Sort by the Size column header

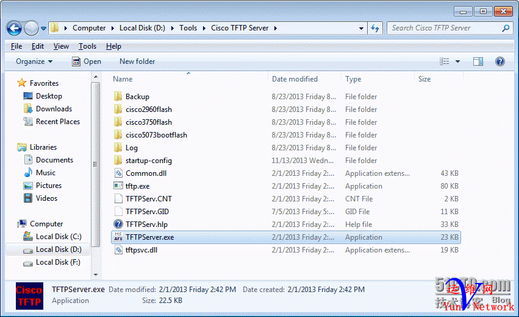click(x=424, y=79)
